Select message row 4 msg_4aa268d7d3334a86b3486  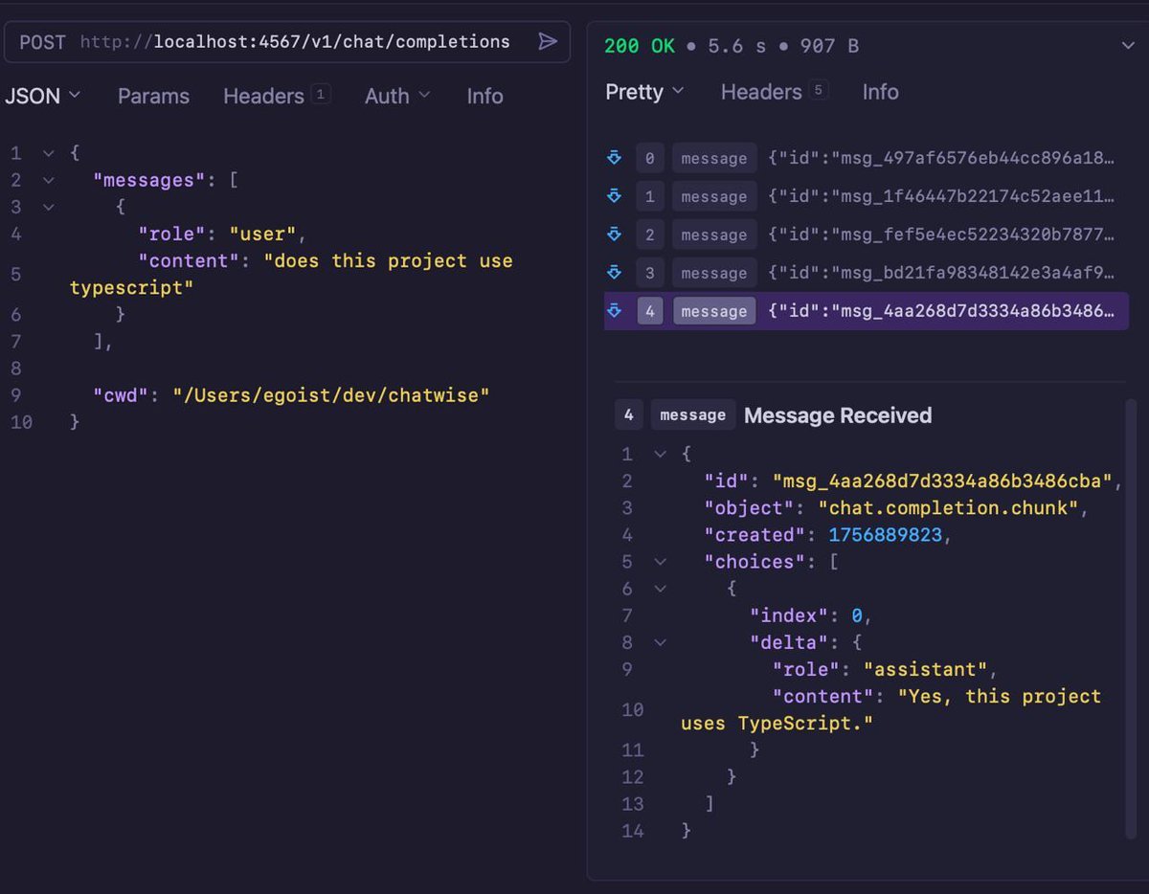point(867,311)
